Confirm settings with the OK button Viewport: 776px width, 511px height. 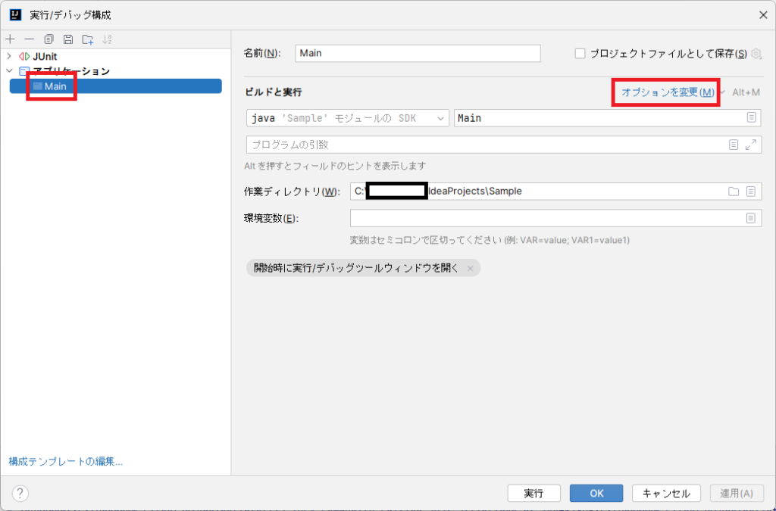tap(596, 492)
